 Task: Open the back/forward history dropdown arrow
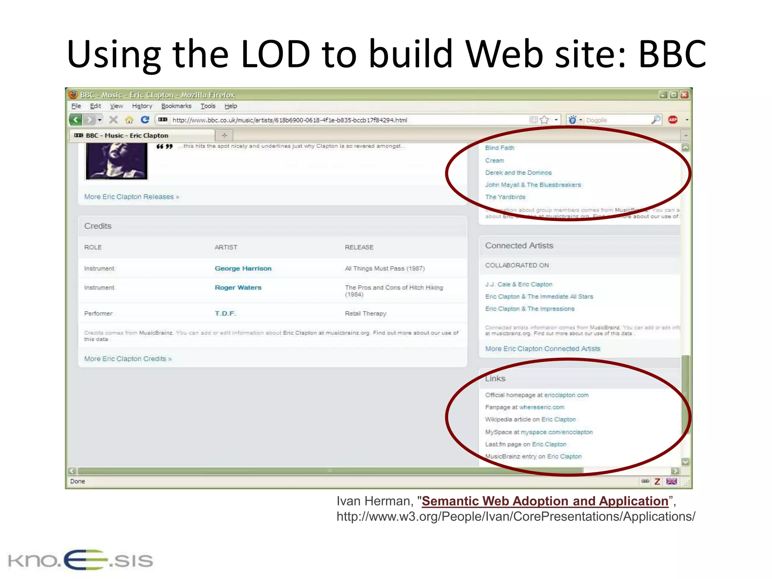[x=100, y=120]
